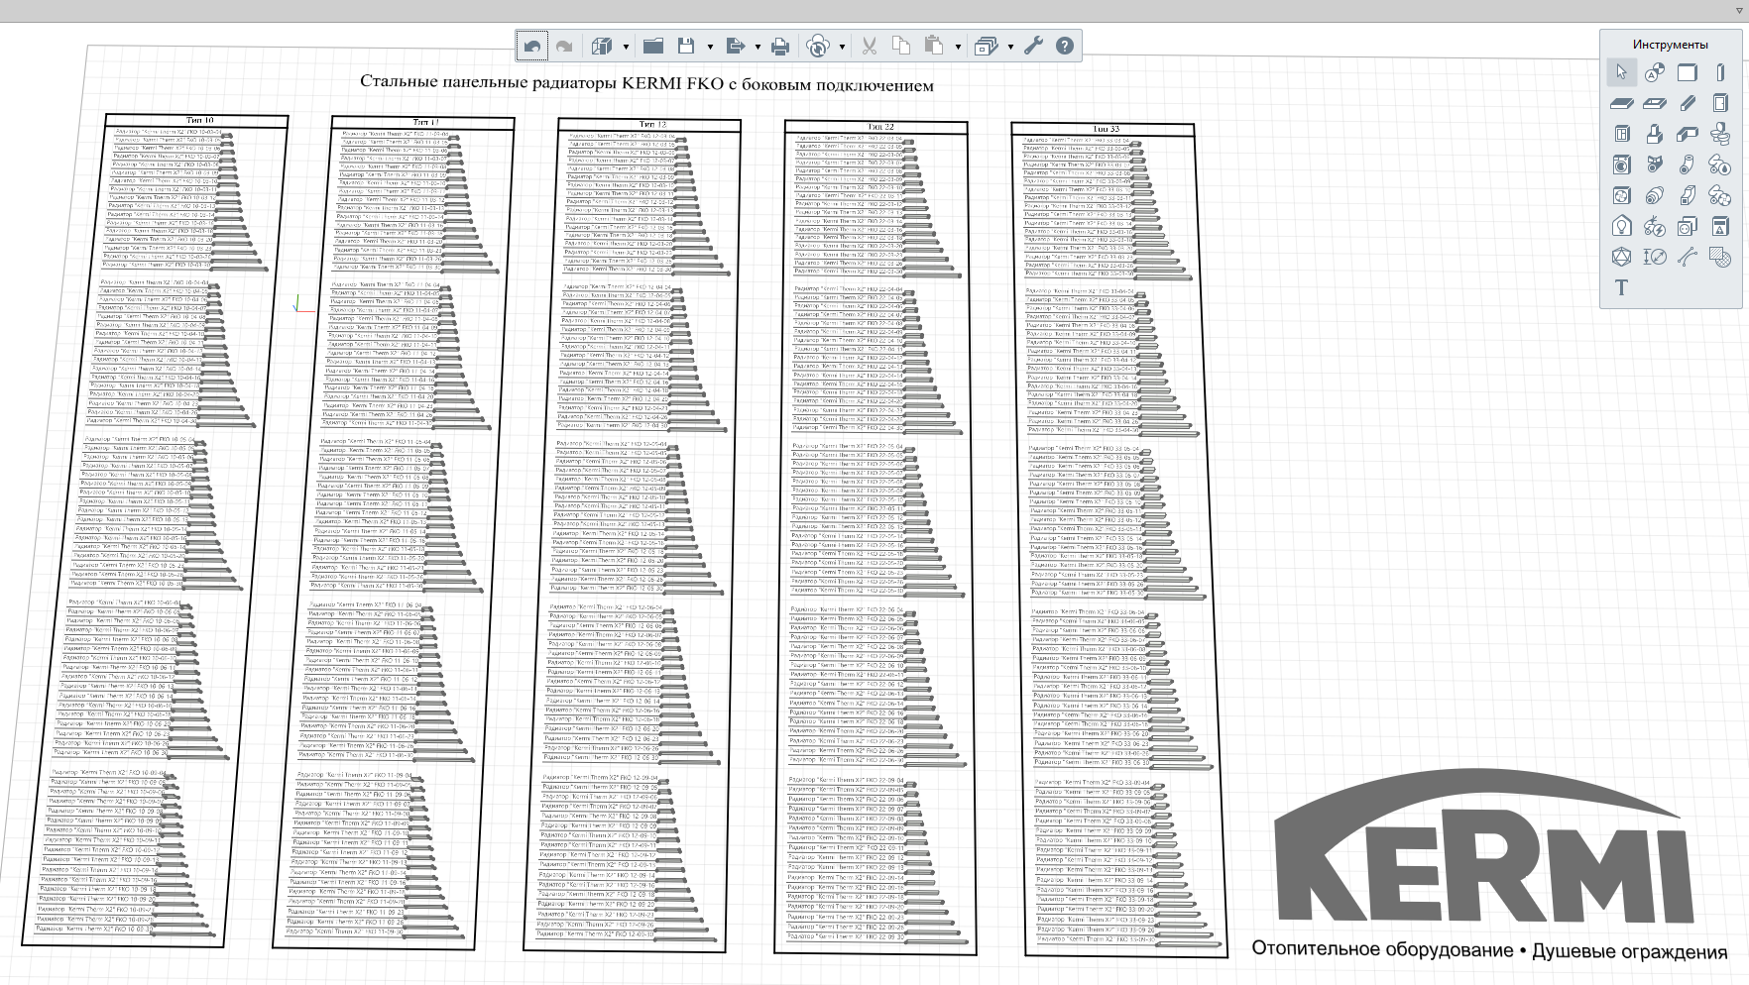
Task: Choose the Dimension tool
Action: coord(1654,257)
